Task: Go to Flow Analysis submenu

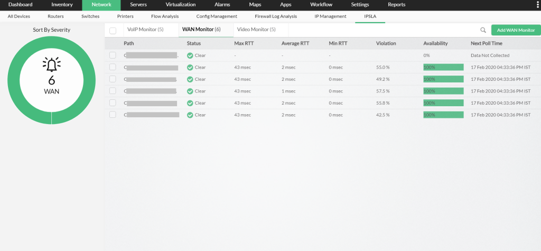Action: tap(165, 16)
